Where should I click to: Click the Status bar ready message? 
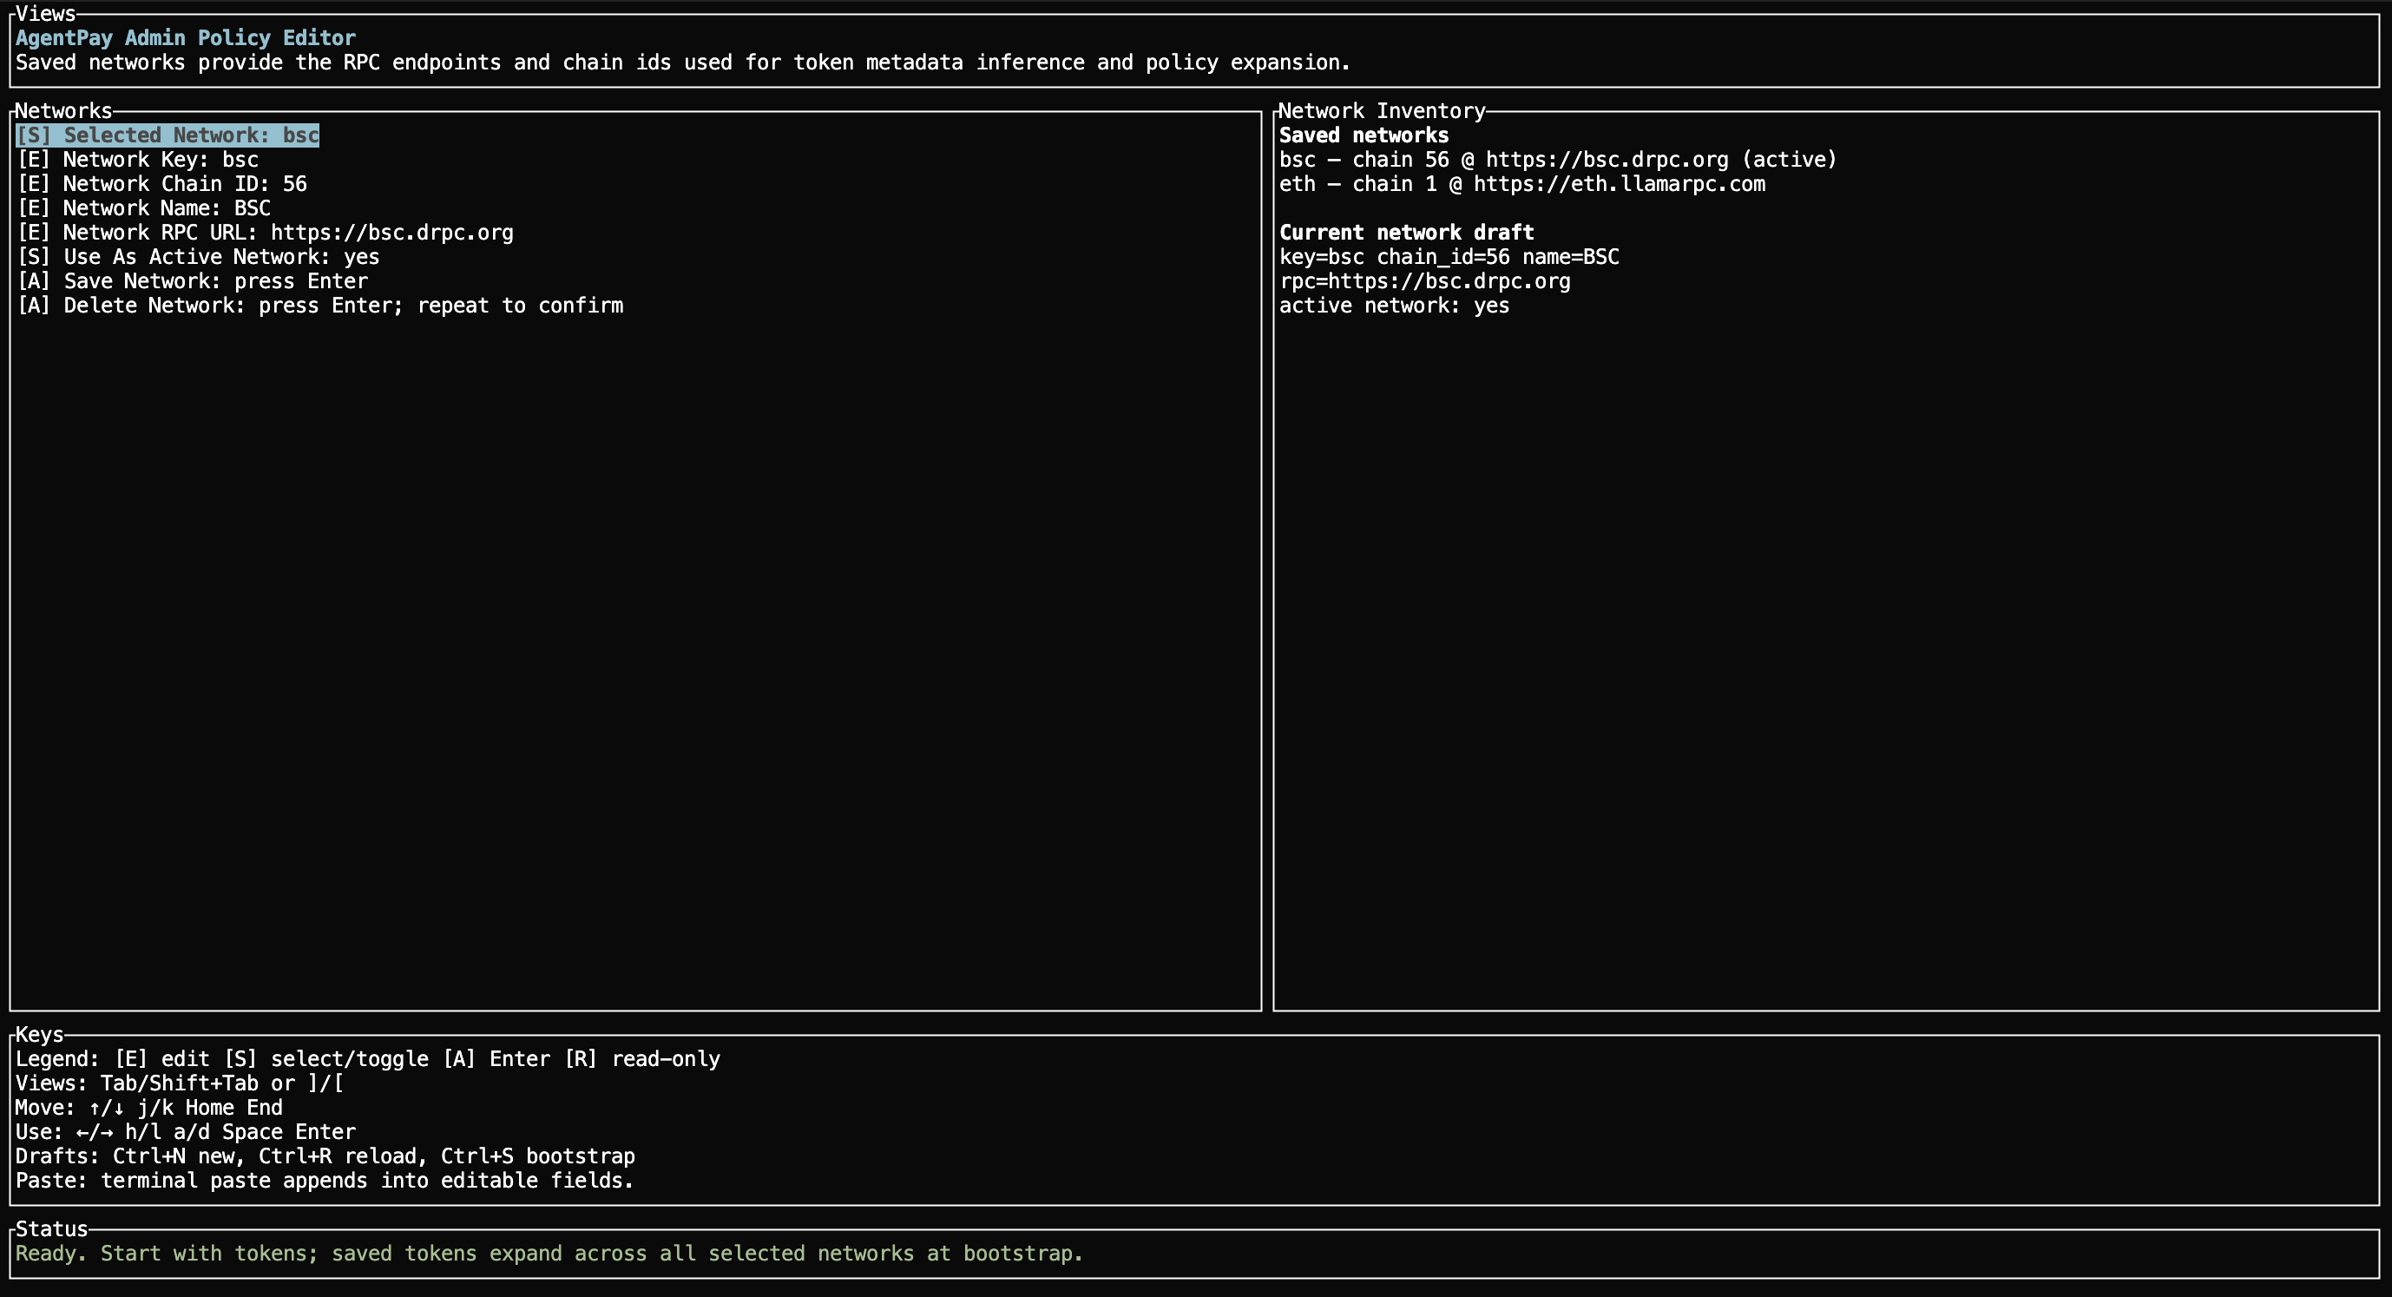548,1254
